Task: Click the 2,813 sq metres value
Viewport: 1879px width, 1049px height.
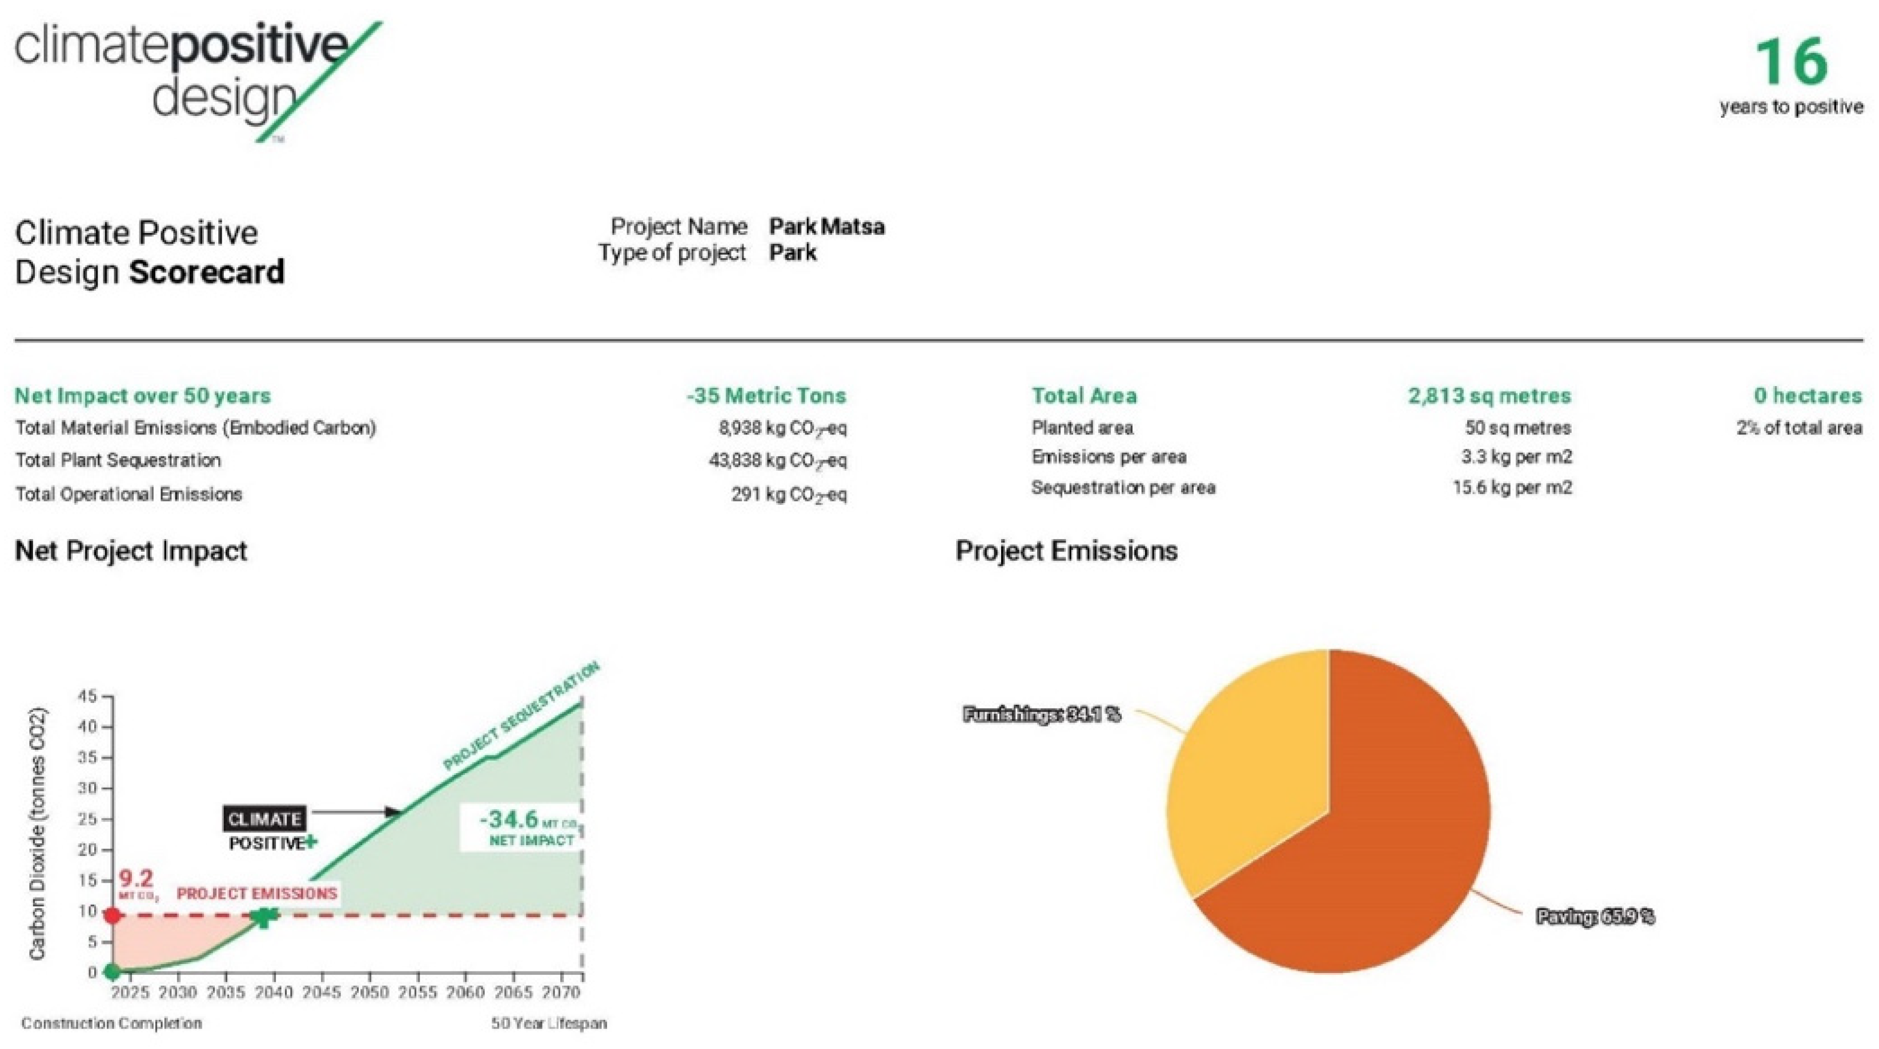Action: pos(1489,395)
